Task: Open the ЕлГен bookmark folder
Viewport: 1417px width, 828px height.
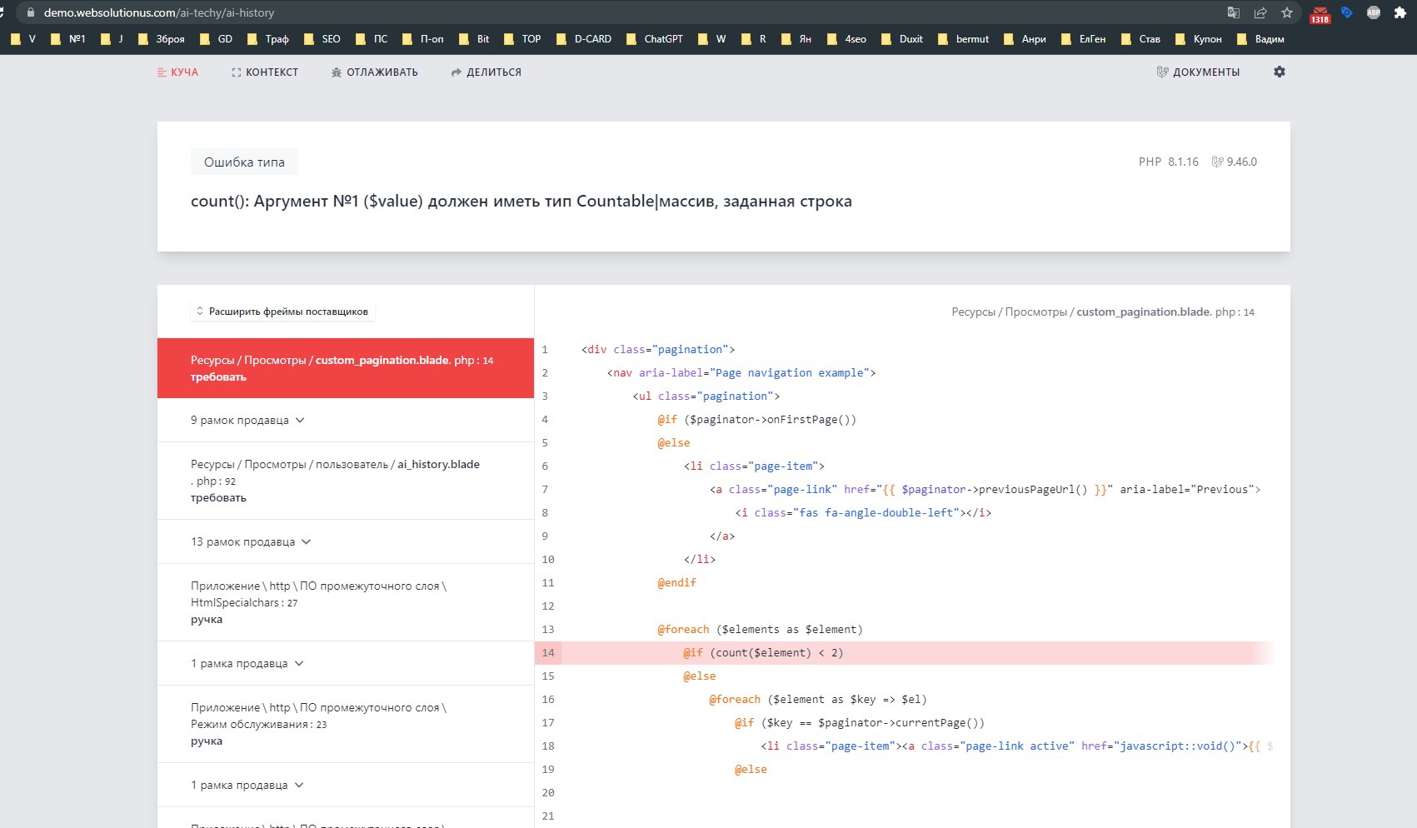Action: point(1084,39)
